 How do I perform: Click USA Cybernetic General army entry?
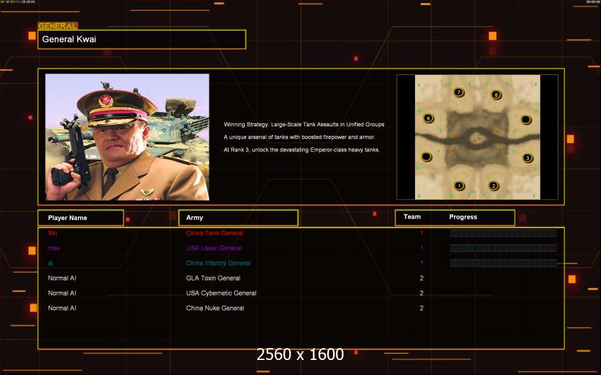221,293
